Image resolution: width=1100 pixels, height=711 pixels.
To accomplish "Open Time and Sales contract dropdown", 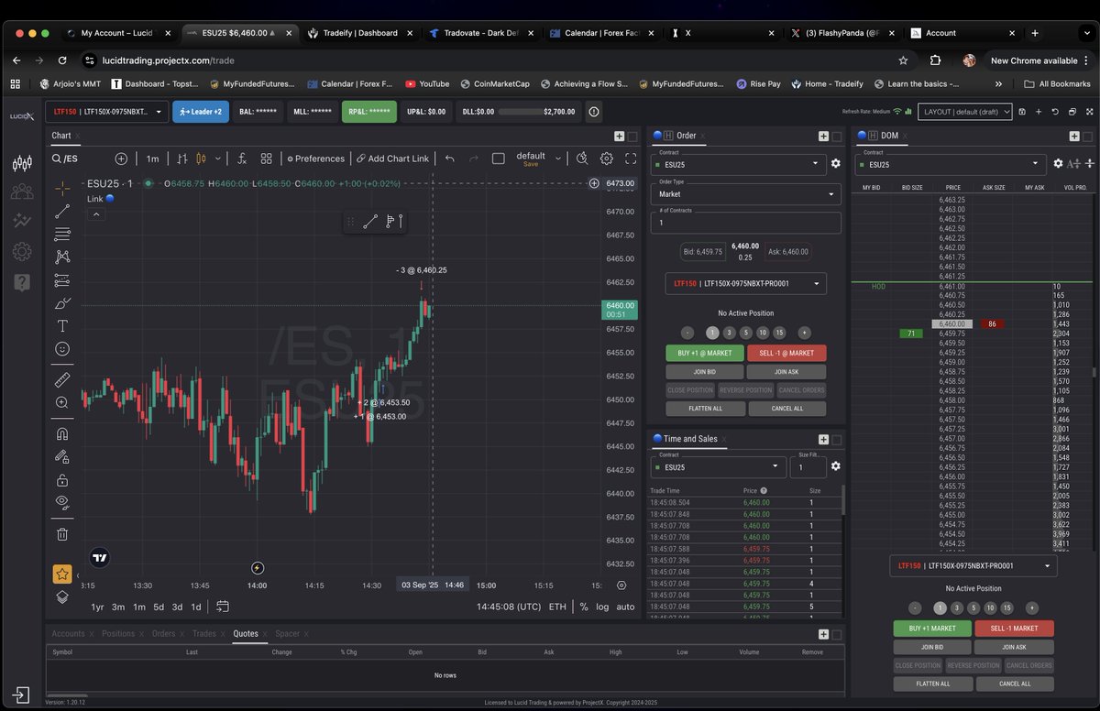I will [x=719, y=466].
